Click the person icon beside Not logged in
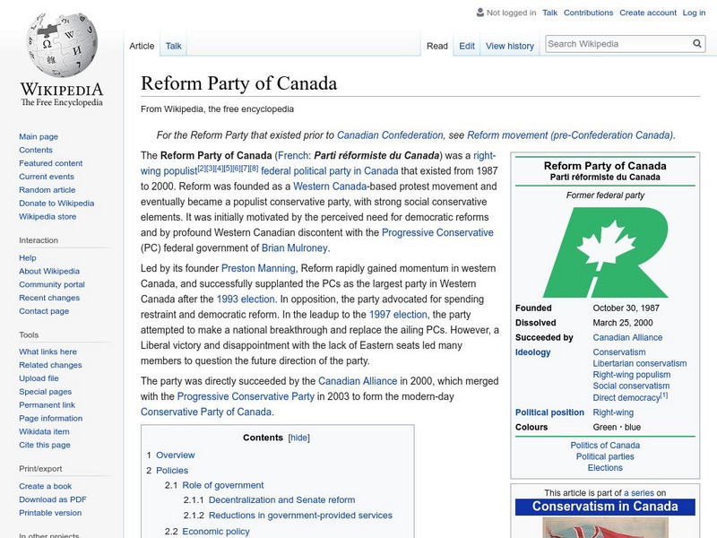Image resolution: width=717 pixels, height=538 pixels. coord(481,13)
